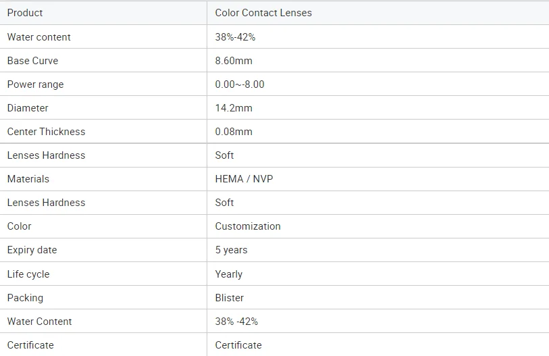Screen dimensions: 549x356
Task: Select the 38%-42% value near the top
Action: click(x=235, y=36)
